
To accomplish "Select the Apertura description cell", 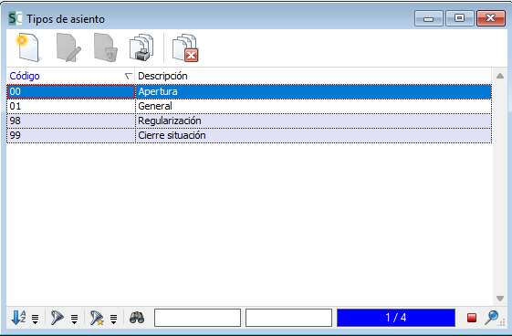I will tap(313, 91).
